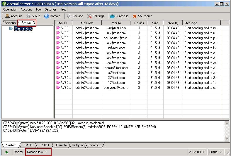Screen dimensions: 231x156
Task: Click Database=13 status bar entry
Action: pyautogui.click(x=37, y=152)
